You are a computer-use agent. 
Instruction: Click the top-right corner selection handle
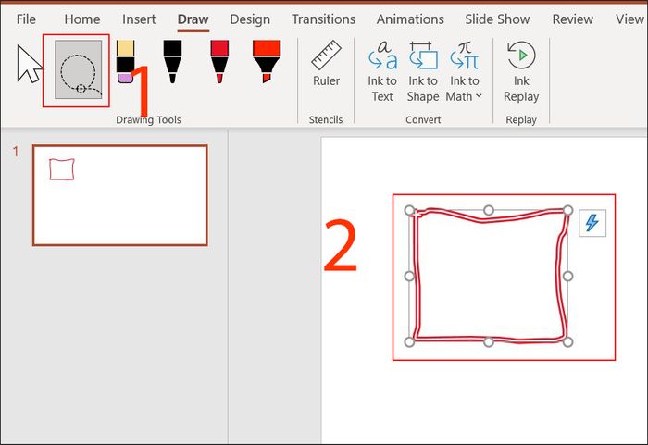coord(567,210)
